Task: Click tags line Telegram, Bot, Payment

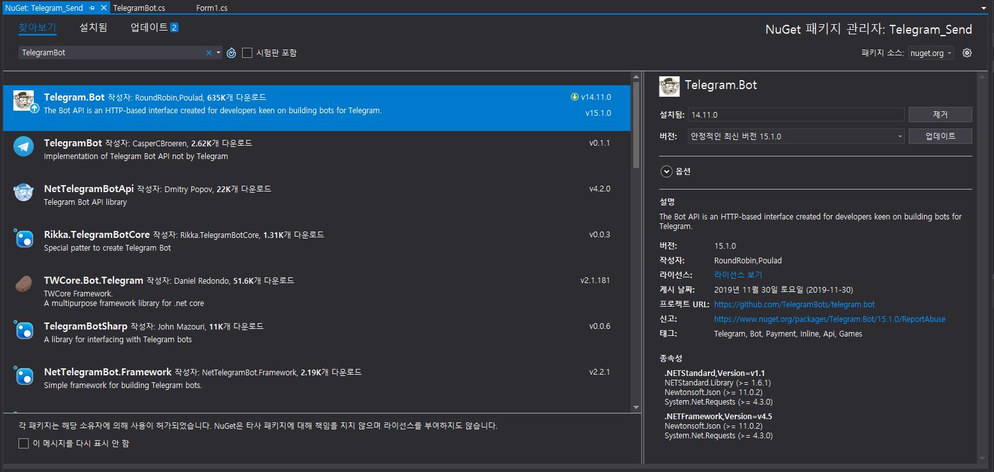Action: 788,334
